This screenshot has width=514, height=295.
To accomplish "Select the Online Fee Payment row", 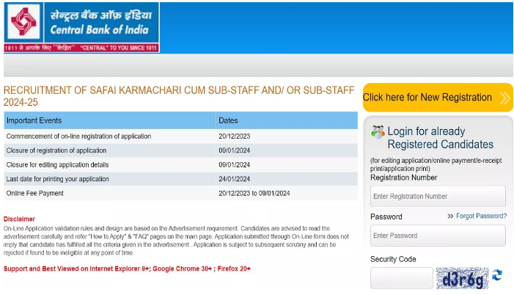I will pos(180,193).
